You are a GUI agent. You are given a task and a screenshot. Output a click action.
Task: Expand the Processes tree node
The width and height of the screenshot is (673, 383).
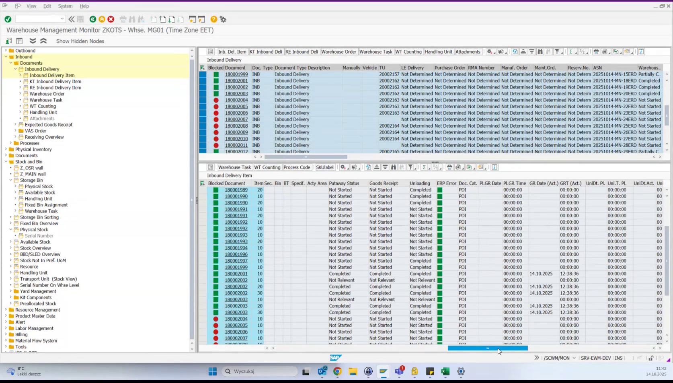[11, 143]
